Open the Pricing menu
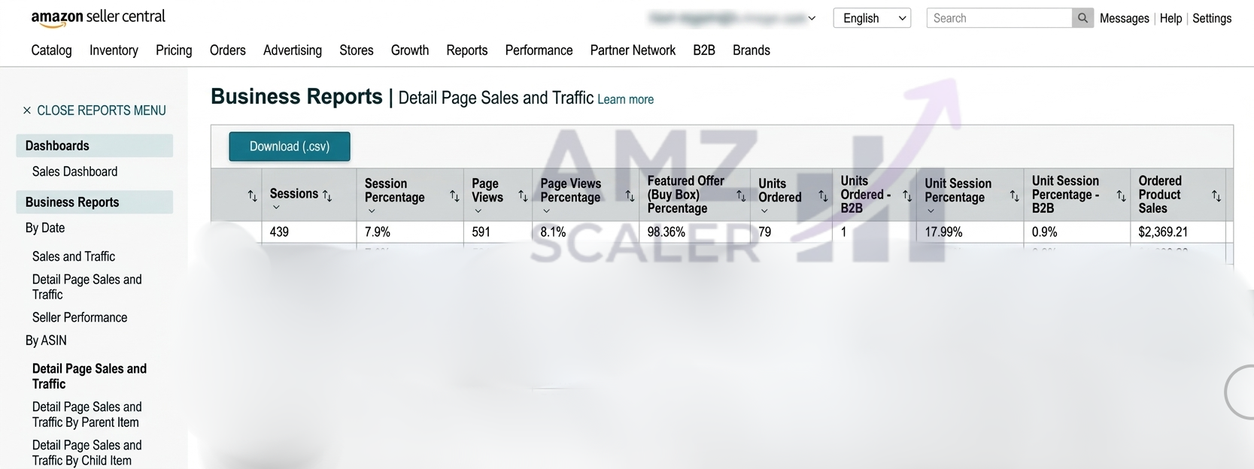This screenshot has height=469, width=1254. [174, 50]
